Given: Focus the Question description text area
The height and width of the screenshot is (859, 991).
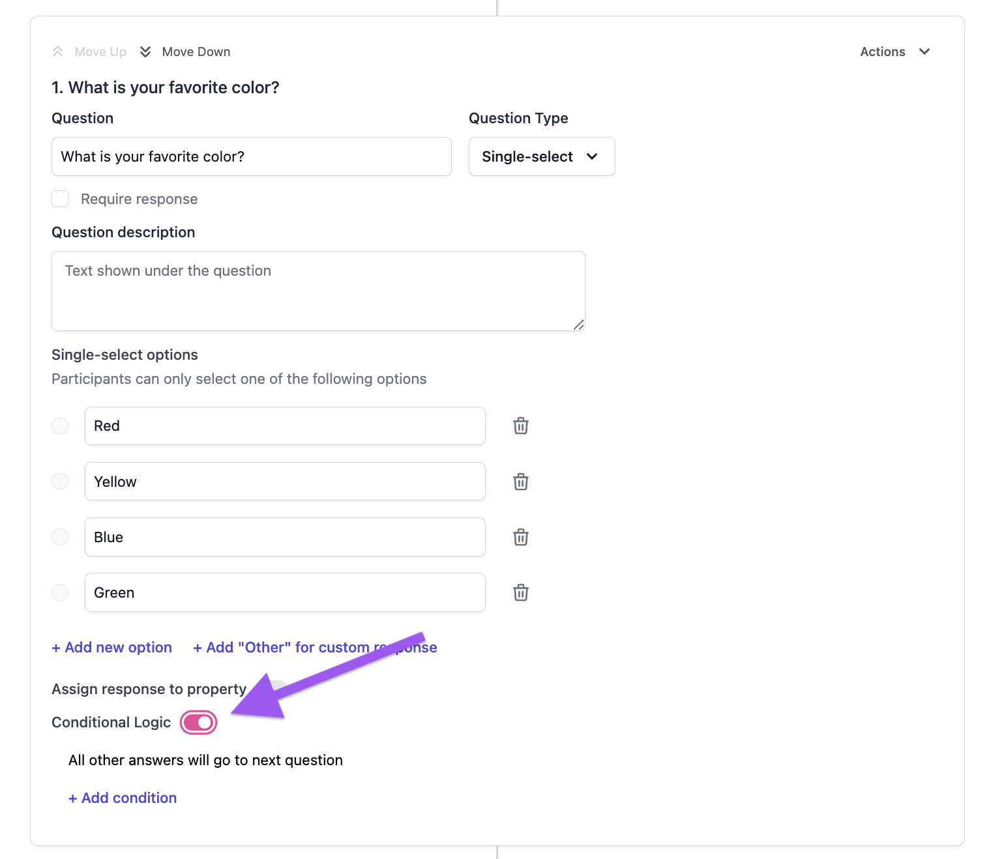Looking at the screenshot, I should (x=318, y=291).
